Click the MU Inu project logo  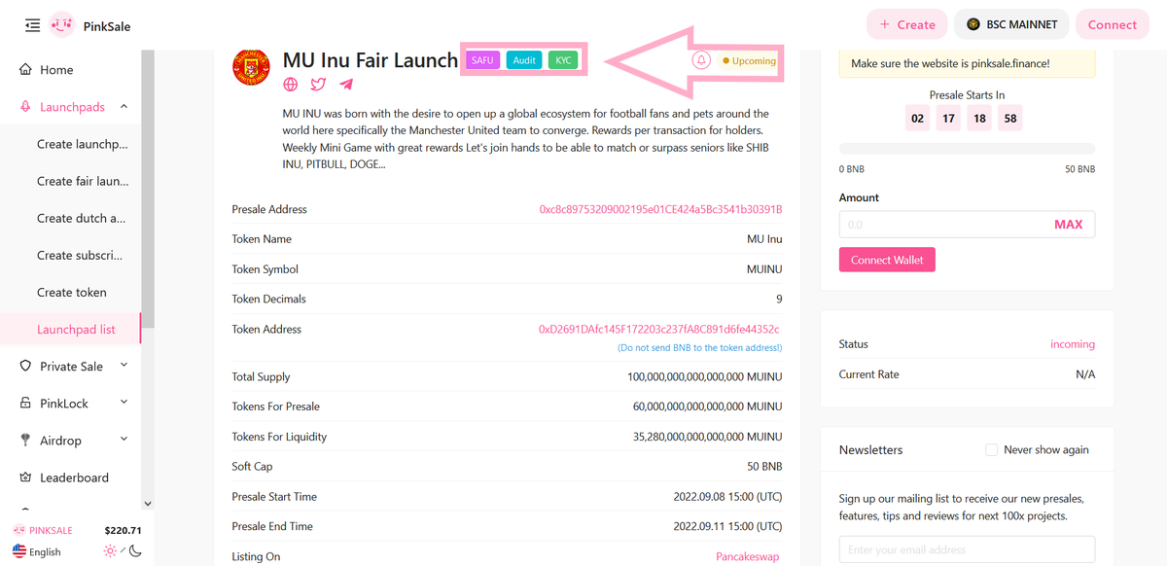(251, 66)
